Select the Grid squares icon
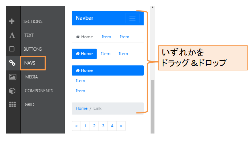 pos(12,104)
